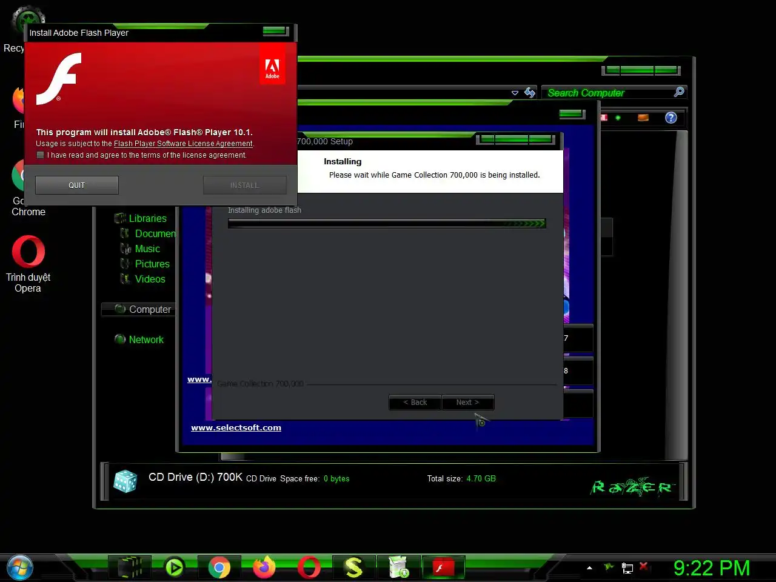Viewport: 776px width, 582px height.
Task: Open the Videos library in navigation pane
Action: click(x=150, y=279)
